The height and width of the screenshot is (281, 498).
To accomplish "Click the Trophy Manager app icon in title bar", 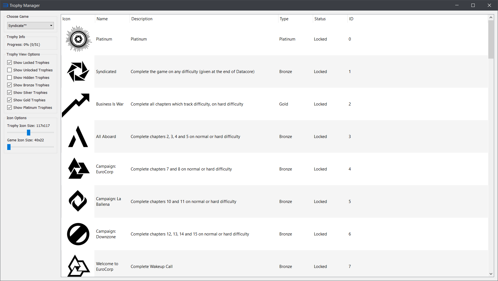I will click(x=5, y=5).
